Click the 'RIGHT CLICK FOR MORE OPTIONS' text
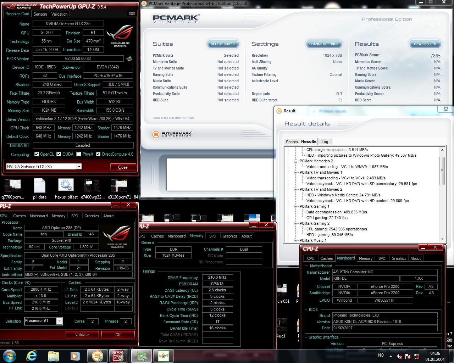 click(173, 118)
